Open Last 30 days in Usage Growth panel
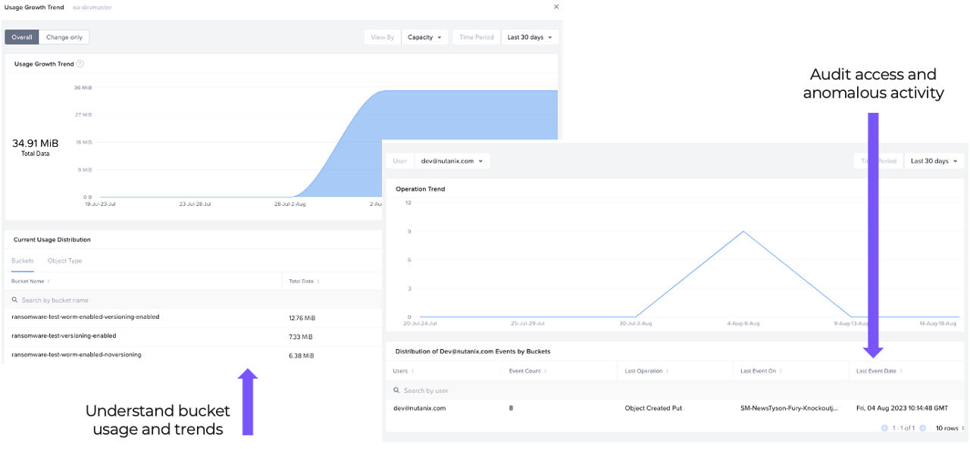This screenshot has height=449, width=970. click(x=529, y=37)
